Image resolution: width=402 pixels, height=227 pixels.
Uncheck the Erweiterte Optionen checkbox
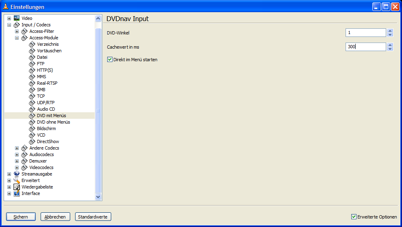tap(354, 217)
